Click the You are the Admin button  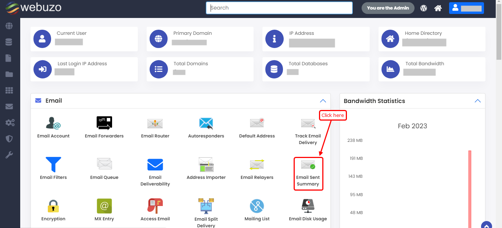click(388, 8)
